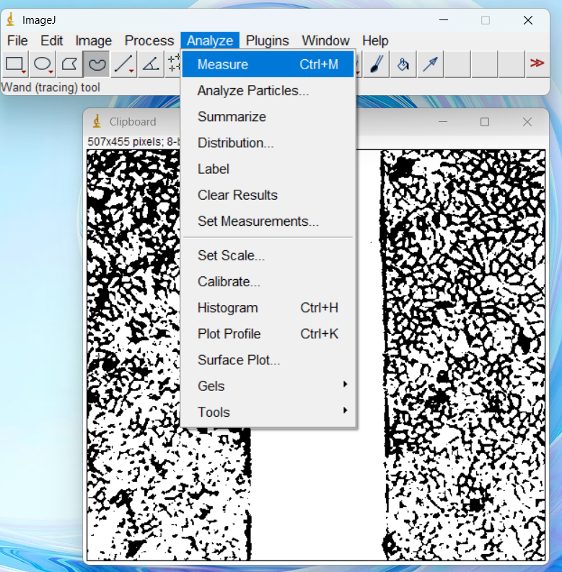Open the Process menu

point(149,40)
